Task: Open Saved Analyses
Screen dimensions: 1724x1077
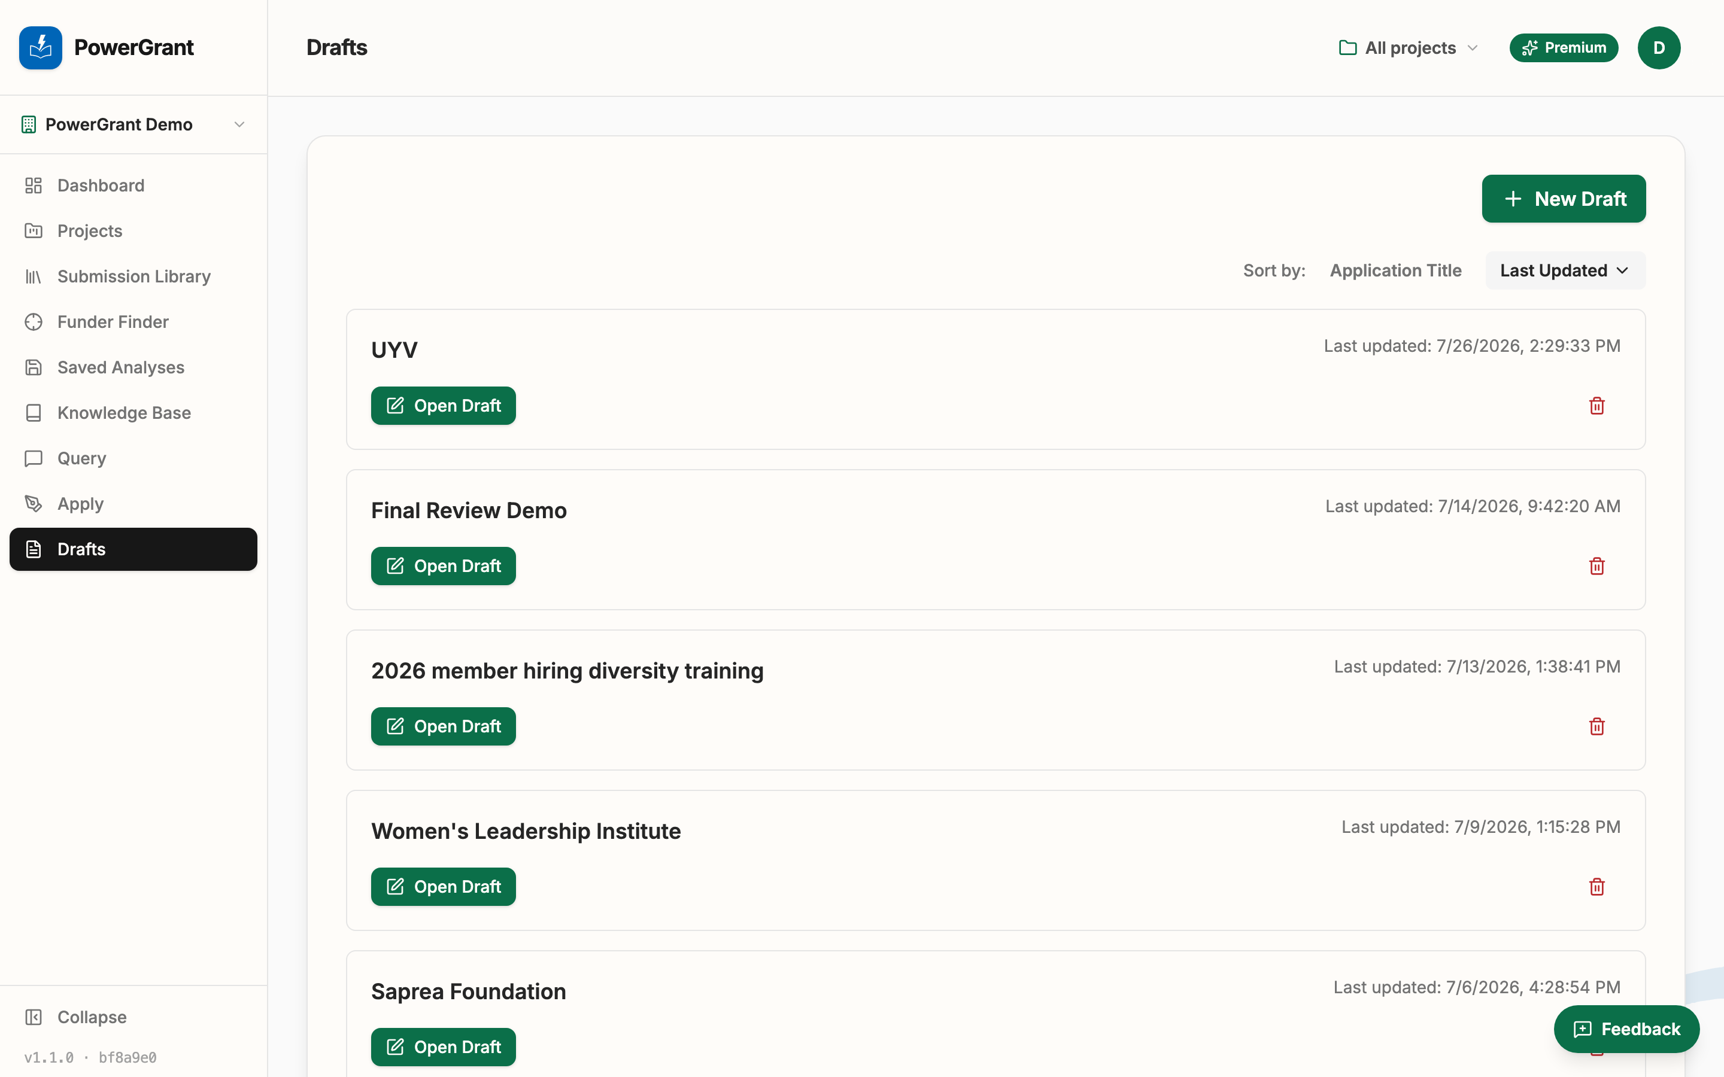Action: [133, 367]
